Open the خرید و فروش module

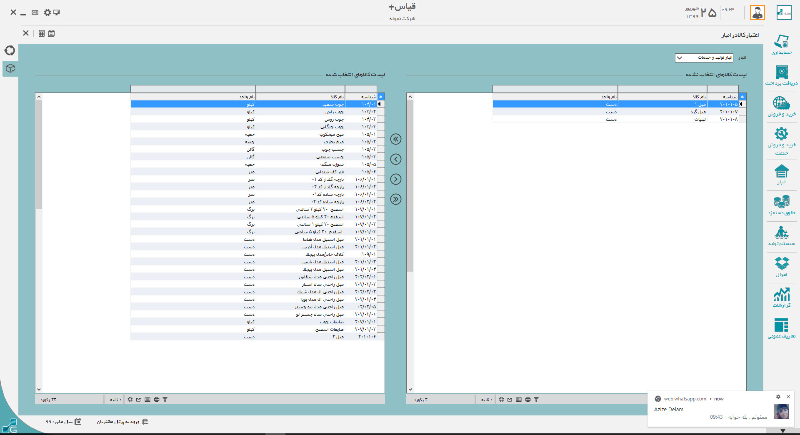point(781,106)
